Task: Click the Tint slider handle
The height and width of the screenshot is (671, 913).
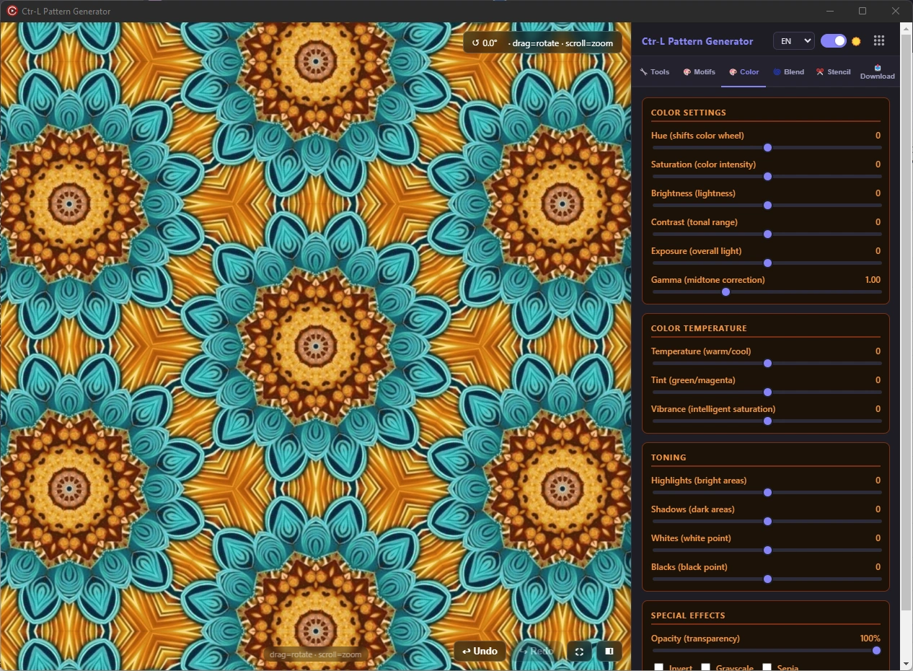Action: pos(767,392)
